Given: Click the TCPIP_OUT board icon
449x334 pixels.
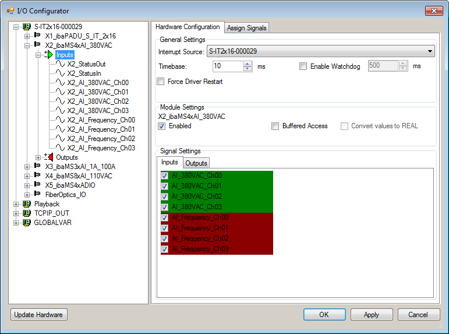Looking at the screenshot, I should click(x=27, y=213).
